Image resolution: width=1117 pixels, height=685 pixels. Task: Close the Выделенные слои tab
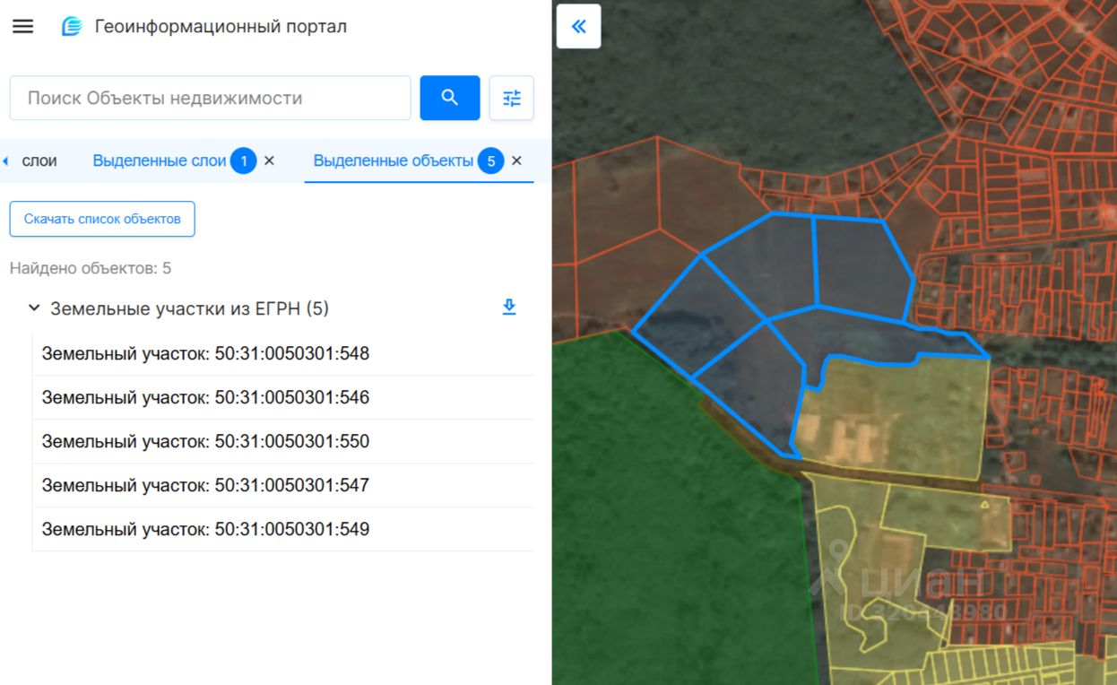[x=269, y=160]
